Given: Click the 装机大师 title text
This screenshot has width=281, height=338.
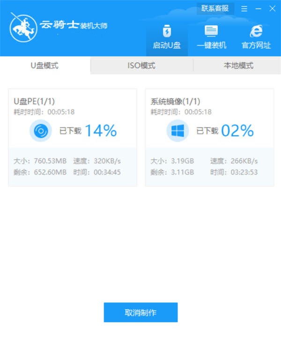Looking at the screenshot, I should (94, 26).
